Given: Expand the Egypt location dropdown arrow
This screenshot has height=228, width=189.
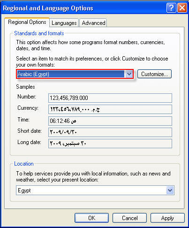Looking at the screenshot, I should pos(170,190).
